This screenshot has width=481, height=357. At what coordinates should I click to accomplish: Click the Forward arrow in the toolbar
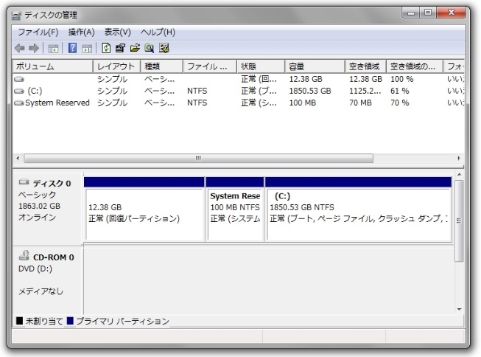(x=35, y=47)
